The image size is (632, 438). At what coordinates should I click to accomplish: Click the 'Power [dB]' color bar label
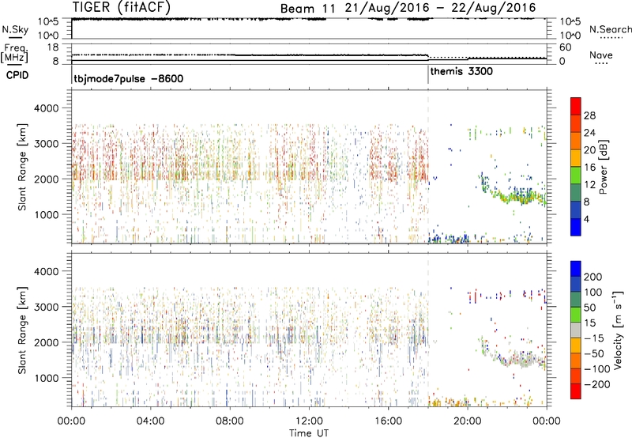click(x=603, y=167)
